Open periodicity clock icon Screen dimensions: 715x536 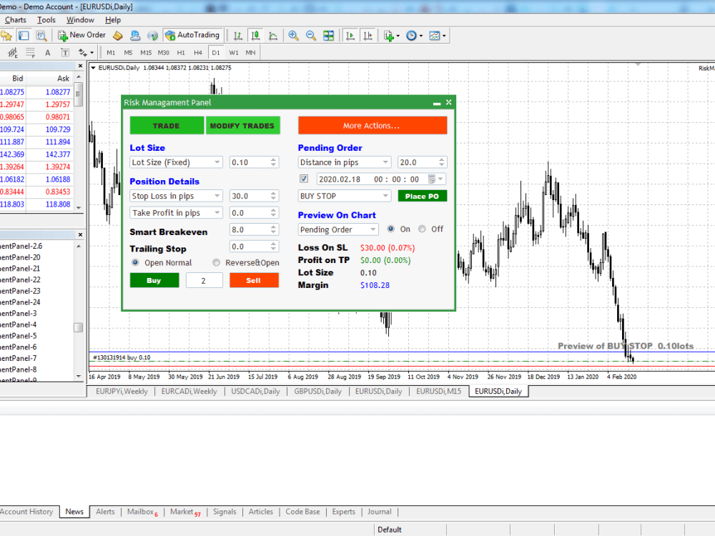click(411, 36)
